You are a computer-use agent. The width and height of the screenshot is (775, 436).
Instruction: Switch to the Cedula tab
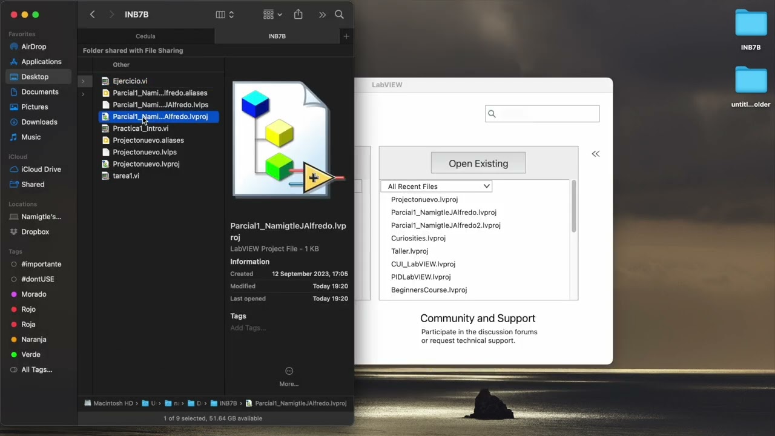pyautogui.click(x=145, y=36)
